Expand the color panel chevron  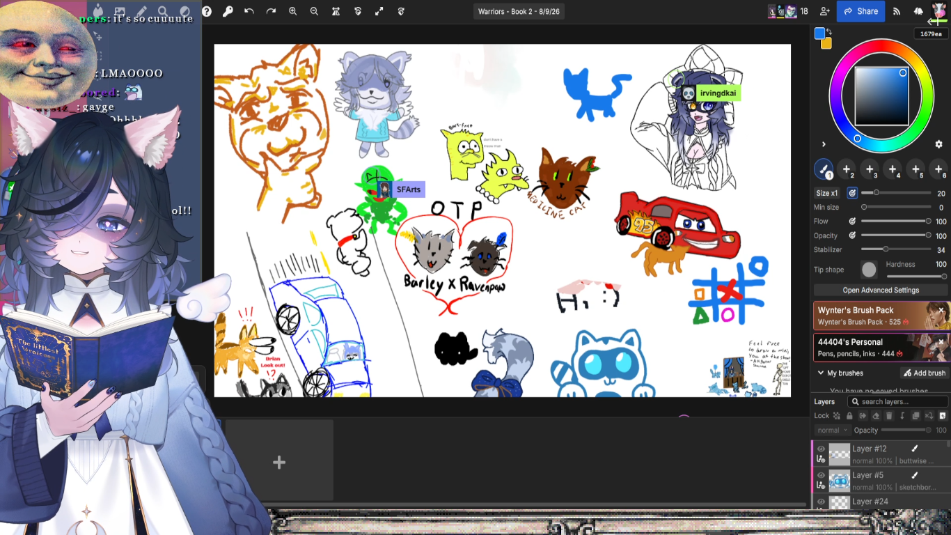pyautogui.click(x=824, y=144)
